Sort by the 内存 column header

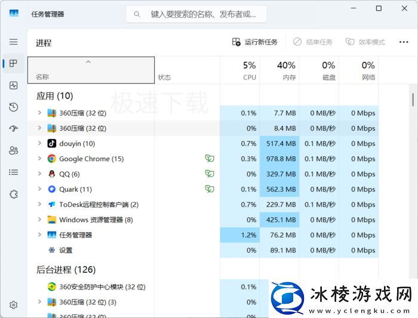(279, 70)
